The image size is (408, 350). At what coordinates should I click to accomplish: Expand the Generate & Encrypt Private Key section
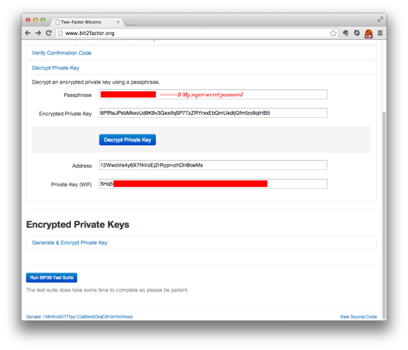click(x=70, y=243)
